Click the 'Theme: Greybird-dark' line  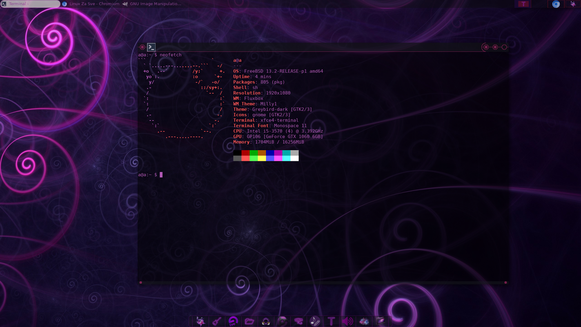tap(273, 109)
